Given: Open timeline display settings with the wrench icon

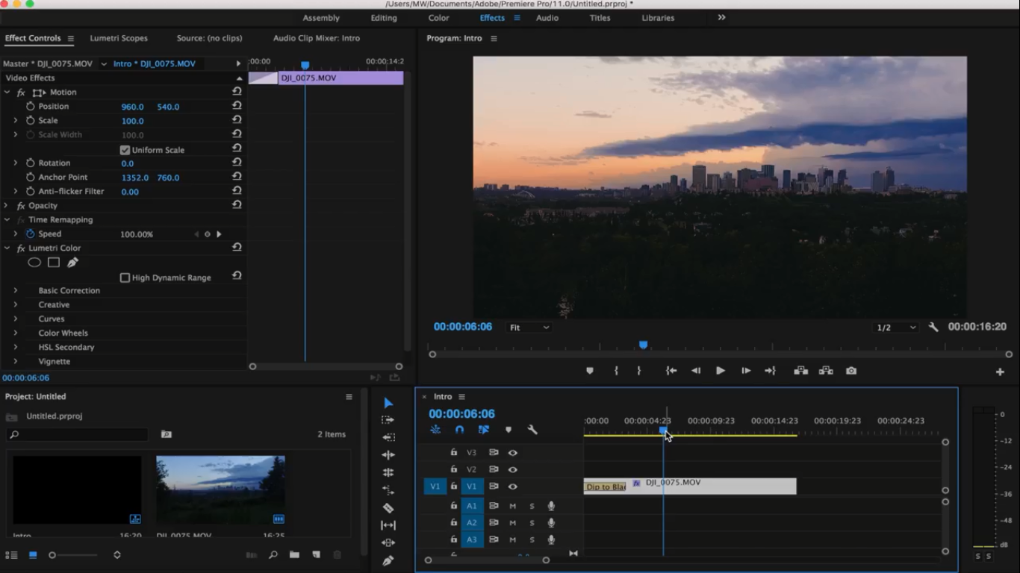Looking at the screenshot, I should click(x=532, y=429).
